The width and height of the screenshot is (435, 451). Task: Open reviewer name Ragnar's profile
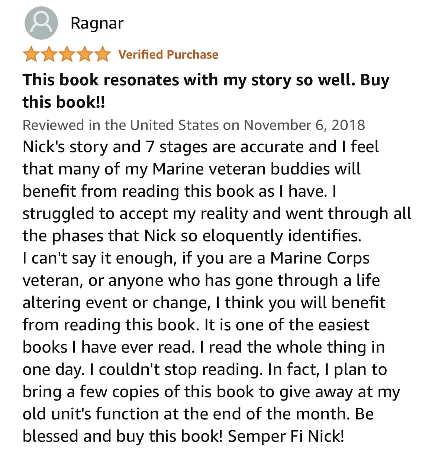point(97,23)
